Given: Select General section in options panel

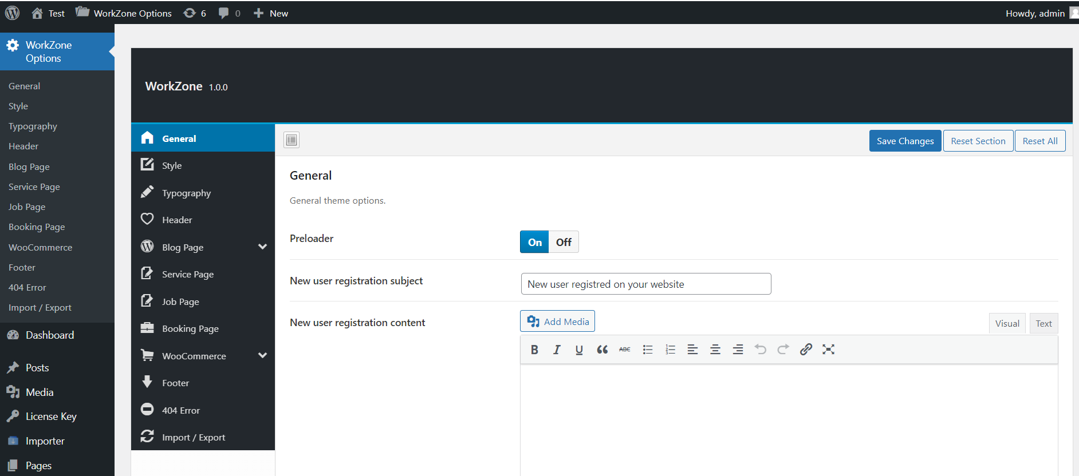Looking at the screenshot, I should click(x=203, y=138).
